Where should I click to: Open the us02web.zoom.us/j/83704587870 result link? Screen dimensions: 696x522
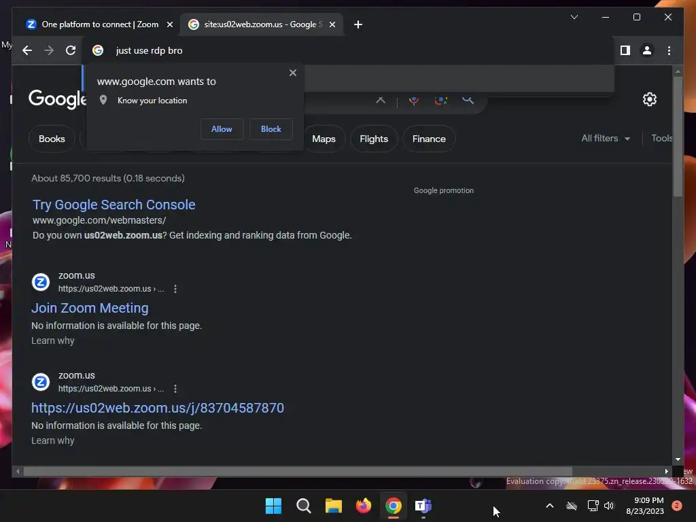coord(158,408)
